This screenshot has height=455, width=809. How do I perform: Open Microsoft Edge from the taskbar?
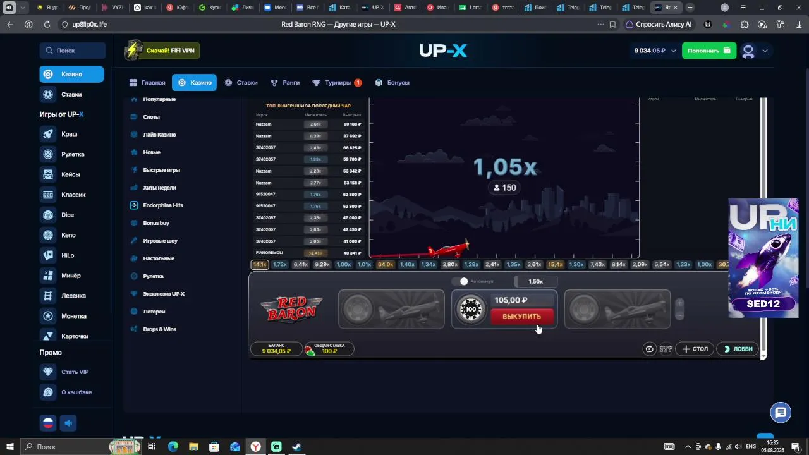click(x=173, y=447)
